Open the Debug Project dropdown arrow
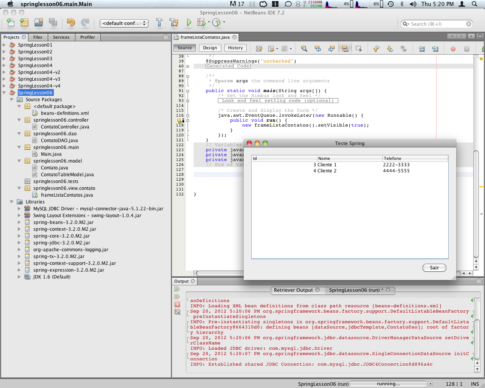The width and height of the screenshot is (485, 388). [209, 22]
